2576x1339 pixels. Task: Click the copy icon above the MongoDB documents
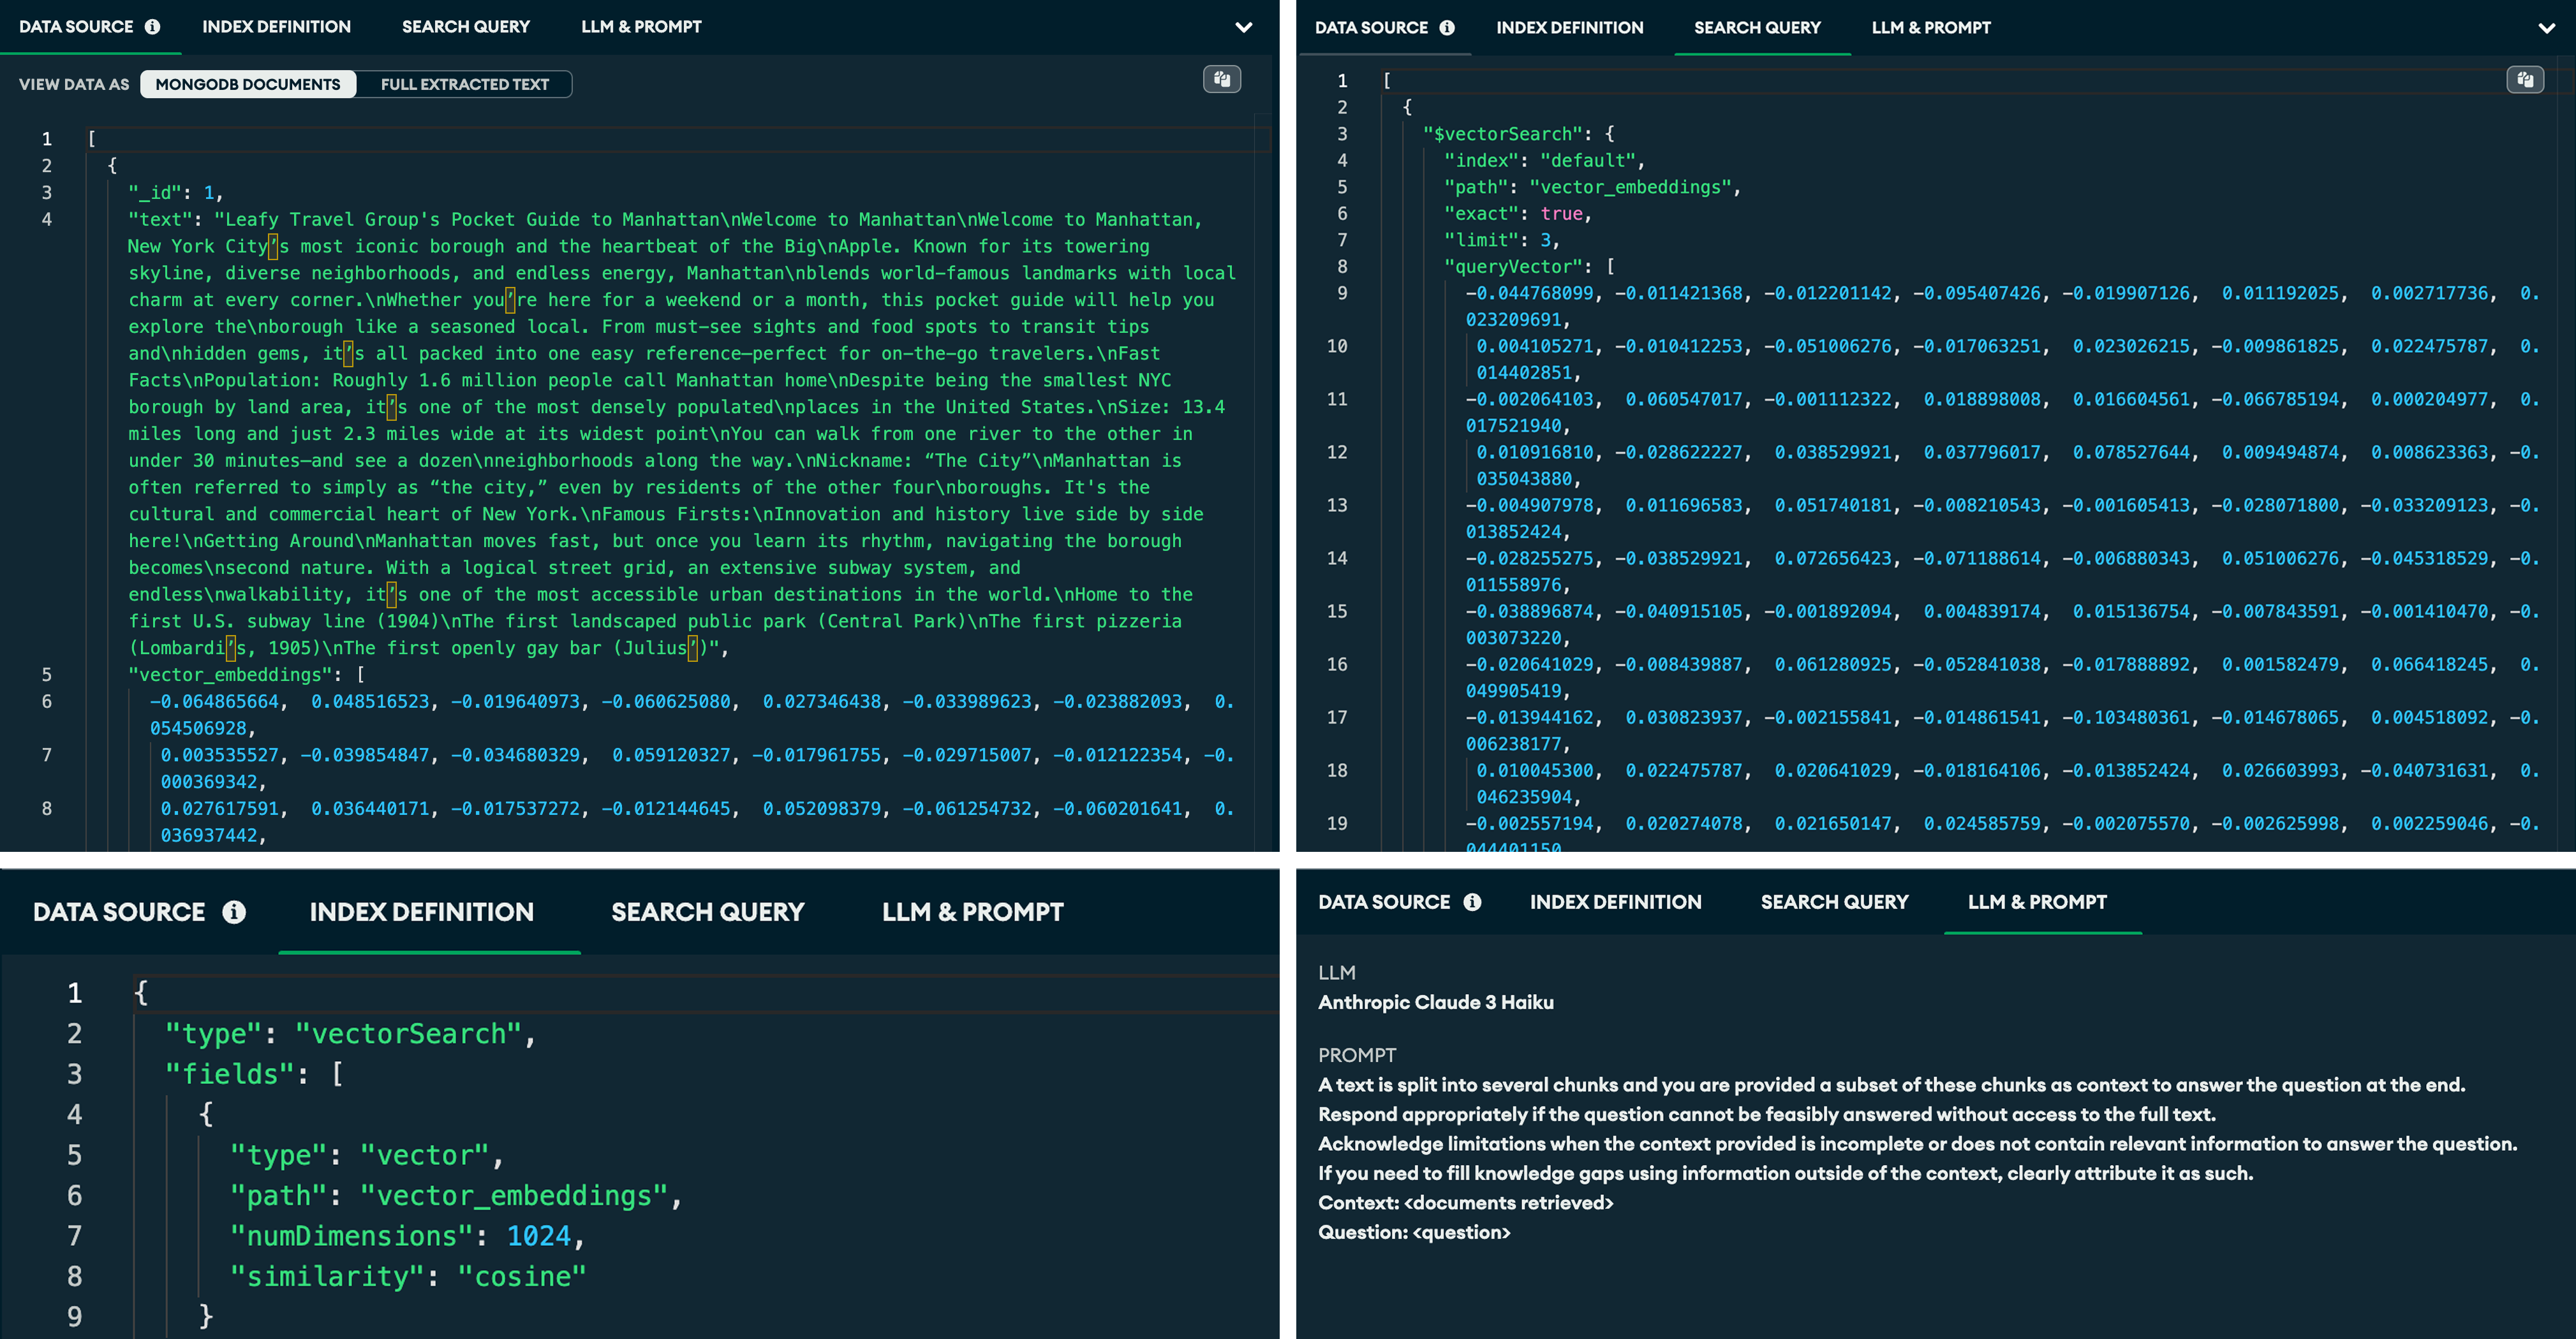(1222, 79)
